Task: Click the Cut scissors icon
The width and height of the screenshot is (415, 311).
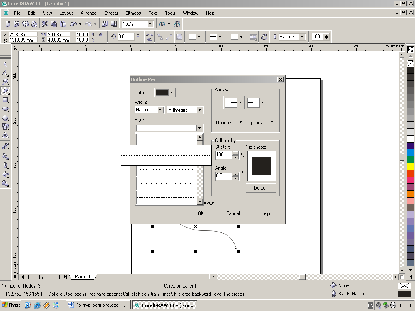Action: click(x=45, y=24)
